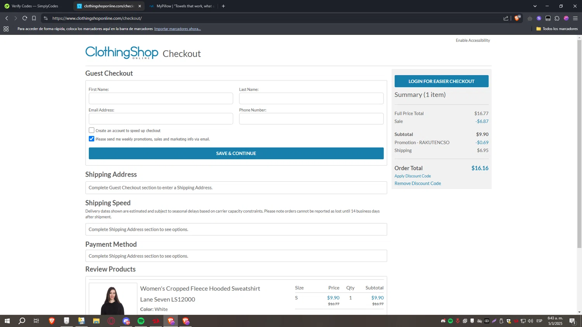Open the tab search dropdown arrow

(x=535, y=6)
